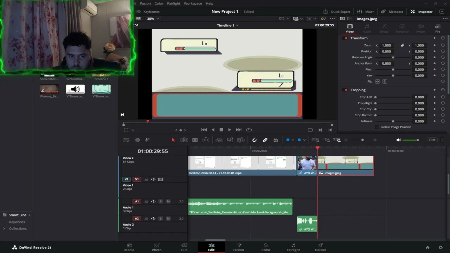The height and width of the screenshot is (253, 450).
Task: Toggle the Cropping section on/off switch
Action: pyautogui.click(x=346, y=90)
